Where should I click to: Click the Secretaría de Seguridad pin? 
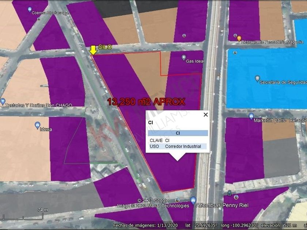pos(257,78)
